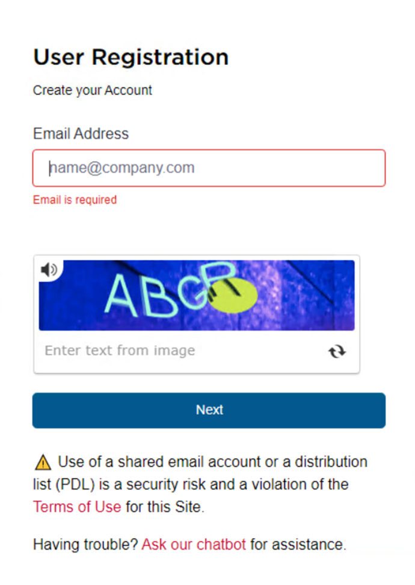Click the Email Address field label
Image resolution: width=415 pixels, height=585 pixels.
coord(81,133)
